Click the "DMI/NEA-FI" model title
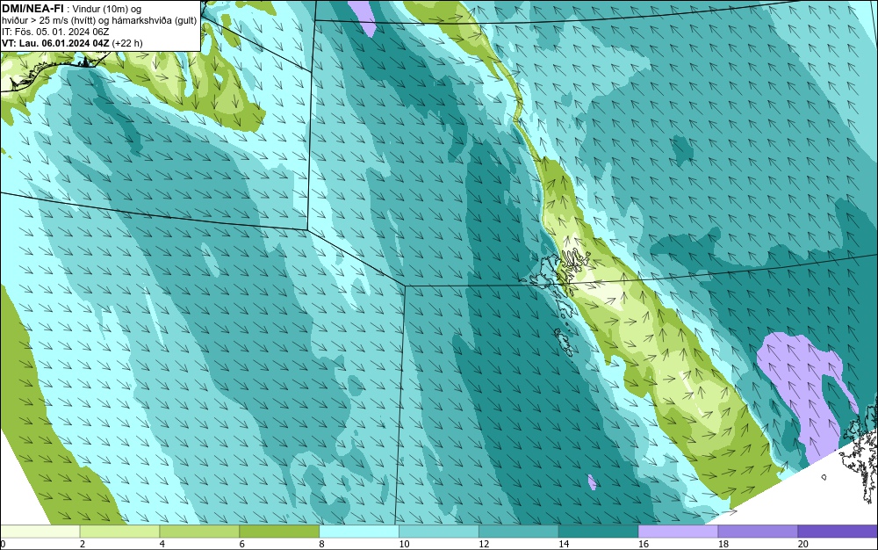The height and width of the screenshot is (550, 878). point(32,9)
